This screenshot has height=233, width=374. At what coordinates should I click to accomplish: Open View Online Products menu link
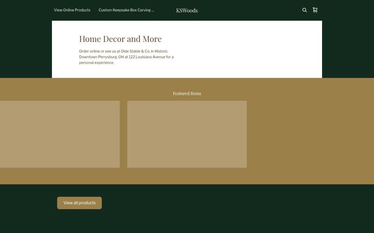[72, 10]
